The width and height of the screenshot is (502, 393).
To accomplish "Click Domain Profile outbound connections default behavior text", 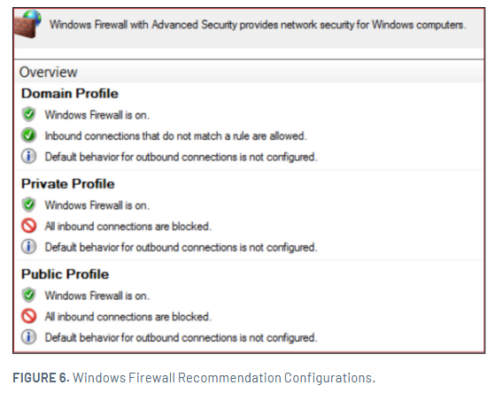I will [181, 158].
